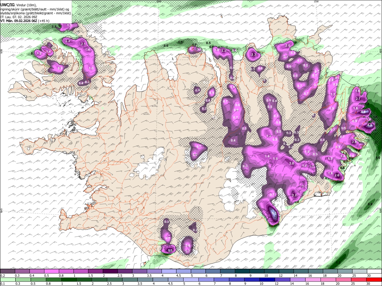Click the 4.3 precipitation value on the map
Screen dimensions: 382x286
(369, 125)
